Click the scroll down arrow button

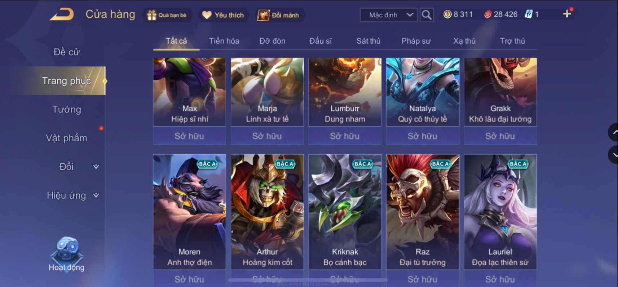pos(613,155)
